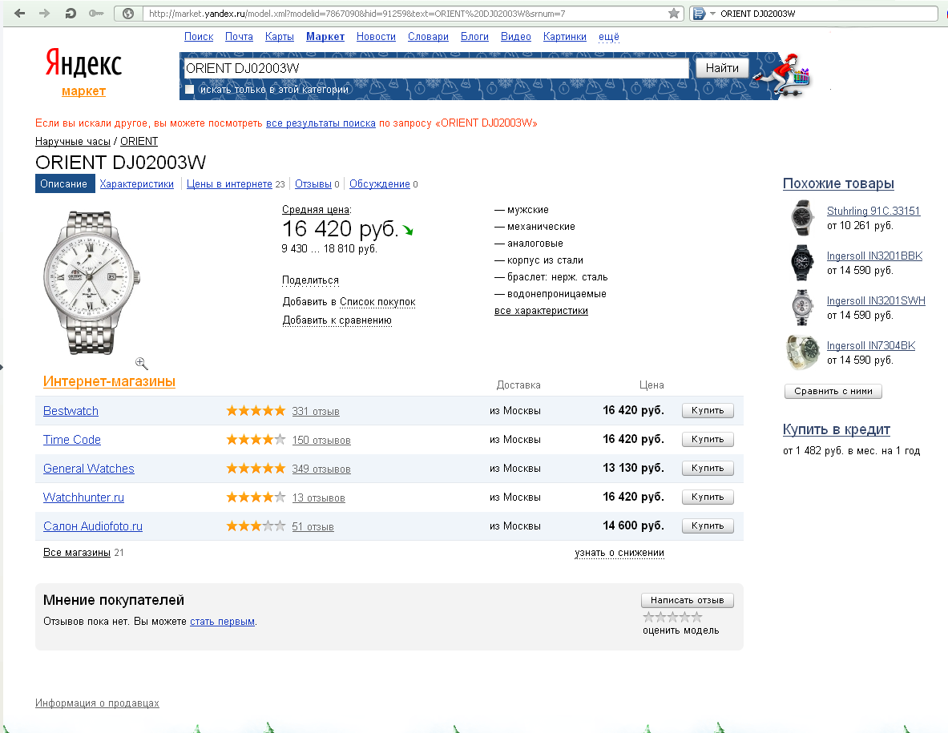Image resolution: width=948 pixels, height=733 pixels.
Task: Click the Сравнить с ними button
Action: tap(833, 391)
